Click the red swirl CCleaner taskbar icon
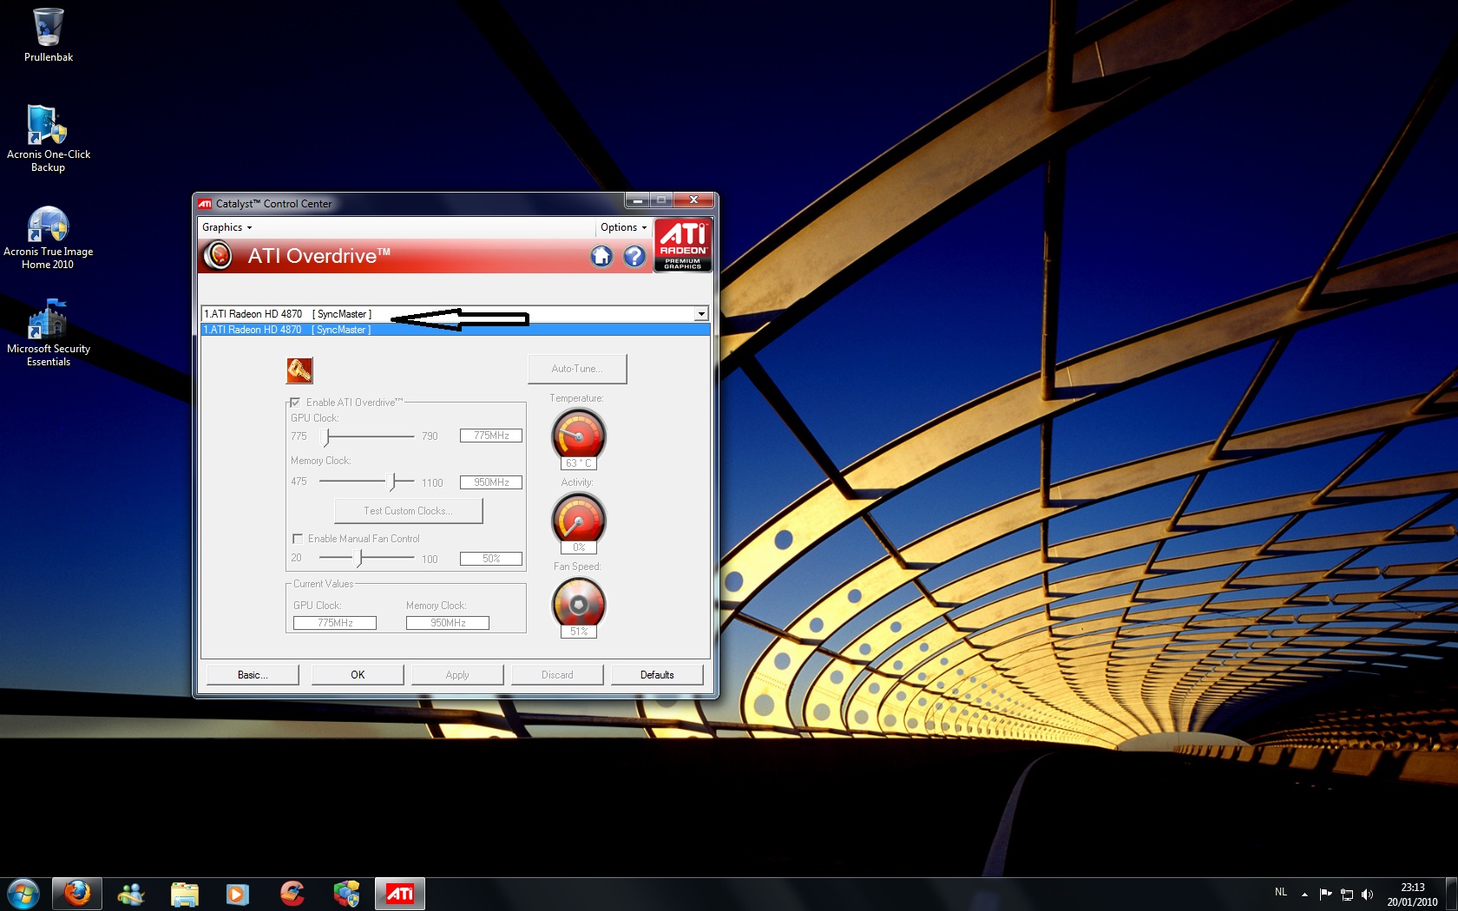Viewport: 1458px width, 911px height. (x=292, y=894)
